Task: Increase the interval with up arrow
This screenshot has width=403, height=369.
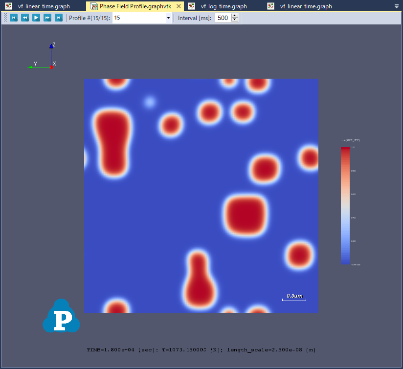Action: tap(235, 16)
